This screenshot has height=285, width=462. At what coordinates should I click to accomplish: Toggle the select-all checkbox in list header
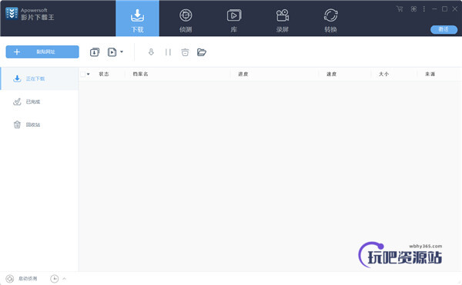tap(83, 74)
